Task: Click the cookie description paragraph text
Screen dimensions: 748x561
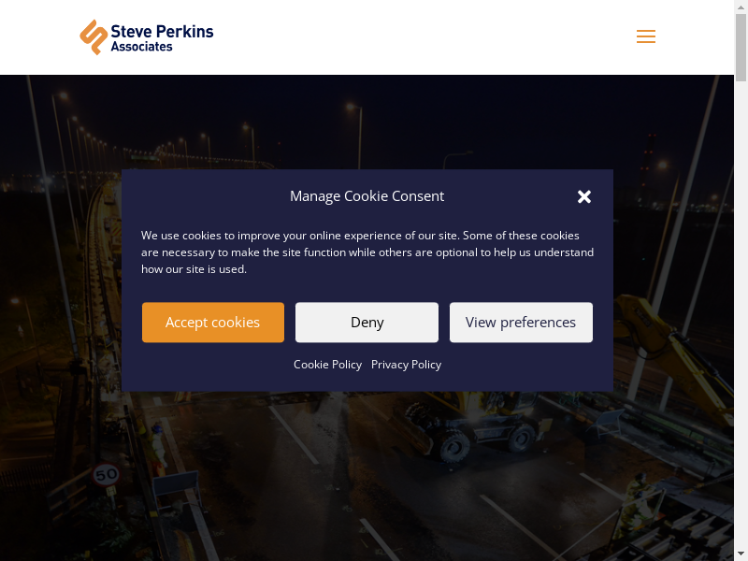Action: (x=367, y=252)
